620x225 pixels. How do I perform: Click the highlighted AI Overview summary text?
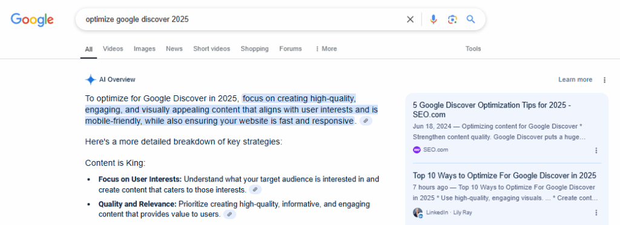click(231, 110)
